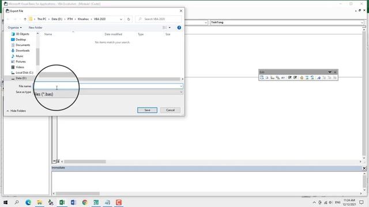Open the Organize menu

coord(14,28)
